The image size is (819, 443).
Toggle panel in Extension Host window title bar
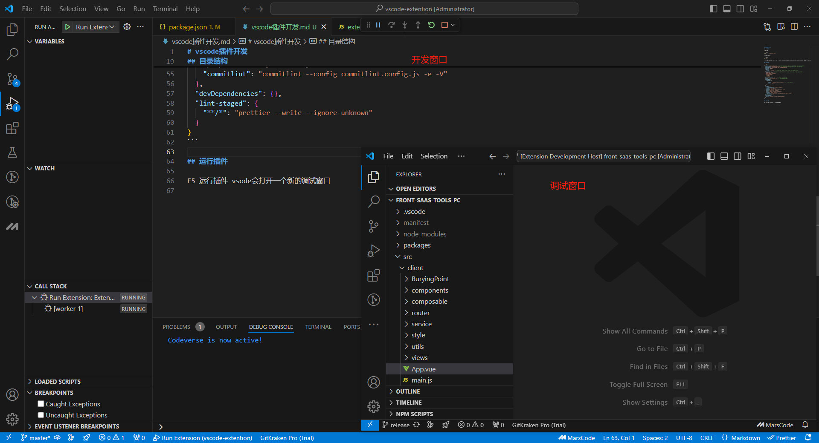point(724,156)
